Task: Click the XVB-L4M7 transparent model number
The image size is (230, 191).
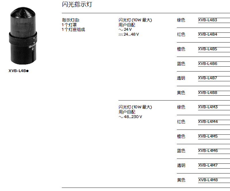Action: click(208, 165)
